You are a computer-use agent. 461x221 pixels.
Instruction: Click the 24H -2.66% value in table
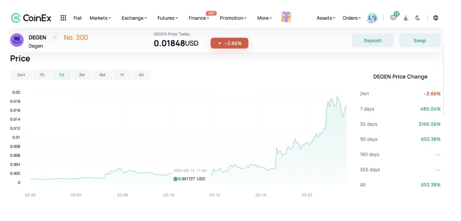[x=432, y=94]
